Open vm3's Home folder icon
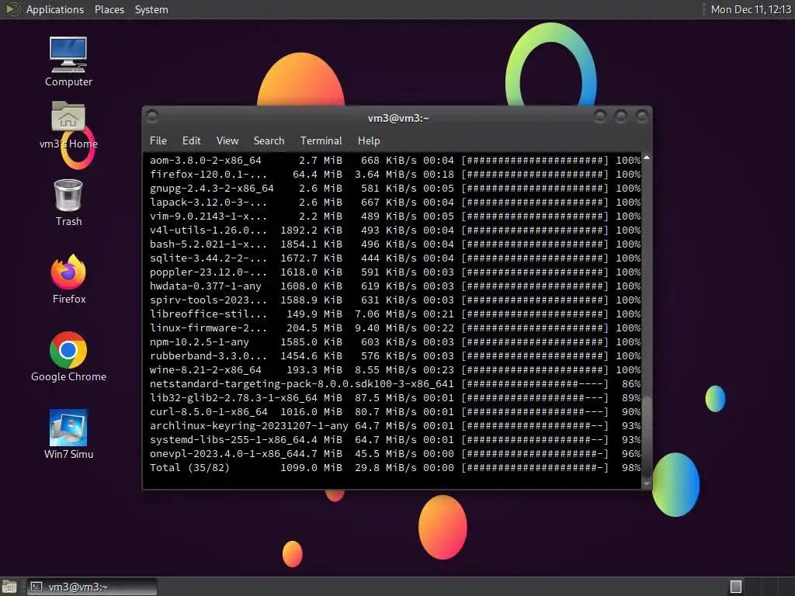795x596 pixels. [x=68, y=125]
